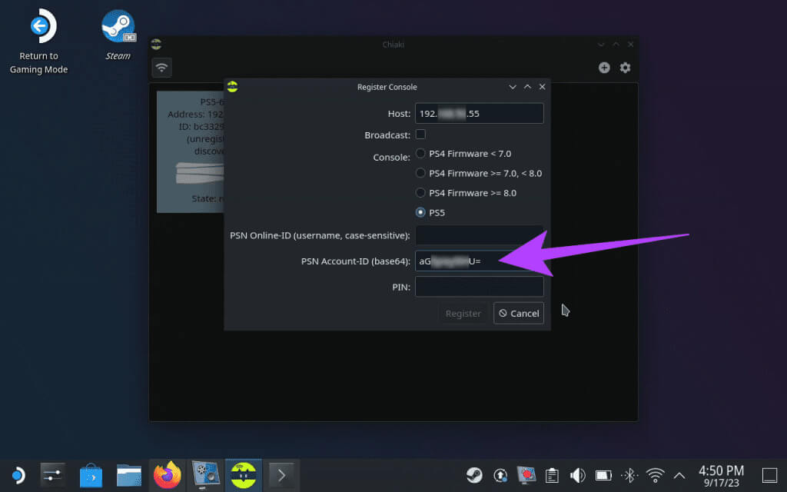
Task: Open System Settings from the taskbar
Action: [x=53, y=475]
